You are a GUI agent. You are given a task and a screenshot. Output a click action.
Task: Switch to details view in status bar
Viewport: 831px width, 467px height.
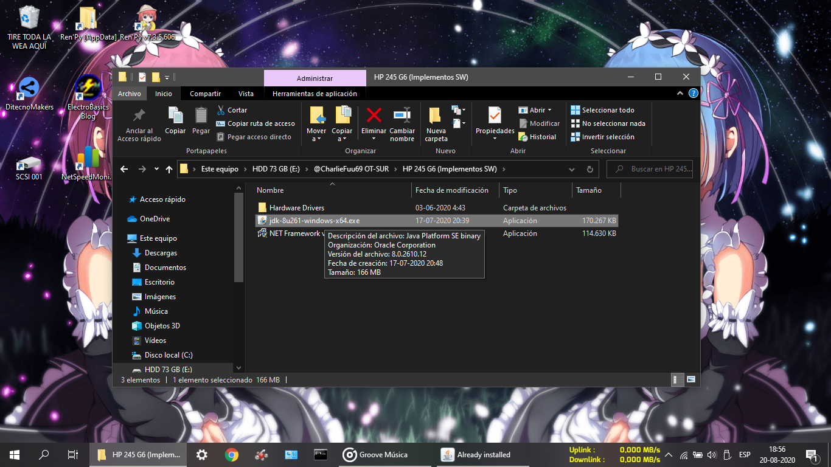coord(676,379)
